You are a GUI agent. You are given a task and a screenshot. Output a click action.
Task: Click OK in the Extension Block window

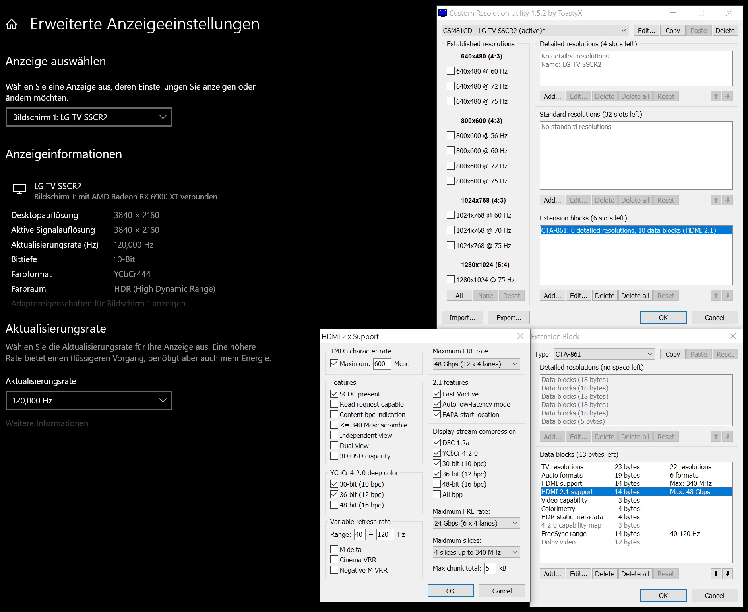[x=663, y=595]
